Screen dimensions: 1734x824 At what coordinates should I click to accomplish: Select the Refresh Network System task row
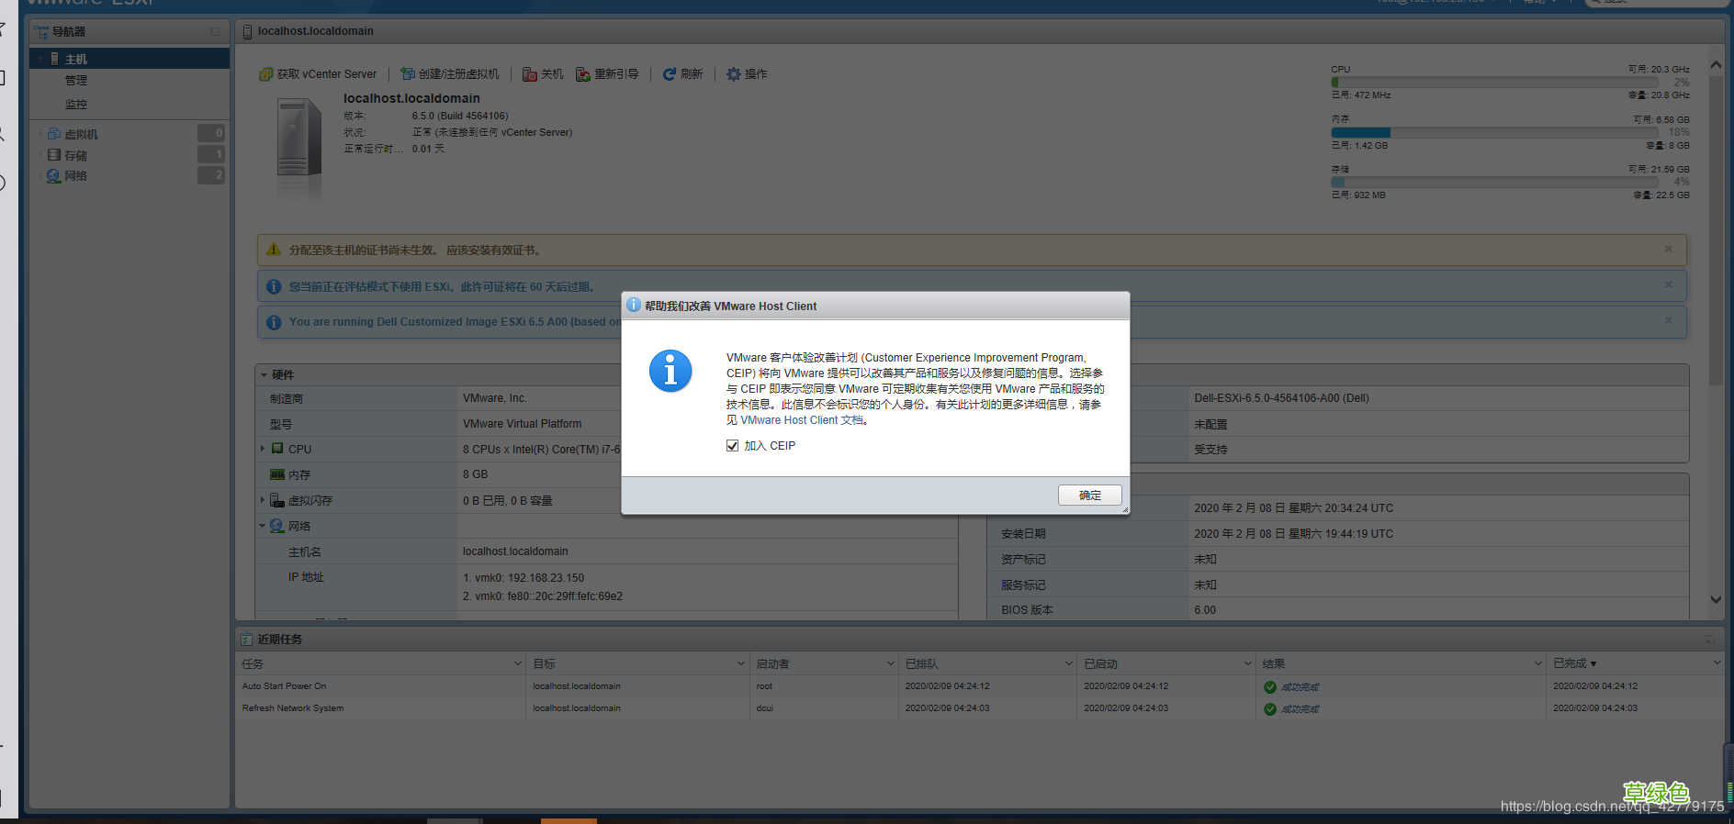coord(979,708)
